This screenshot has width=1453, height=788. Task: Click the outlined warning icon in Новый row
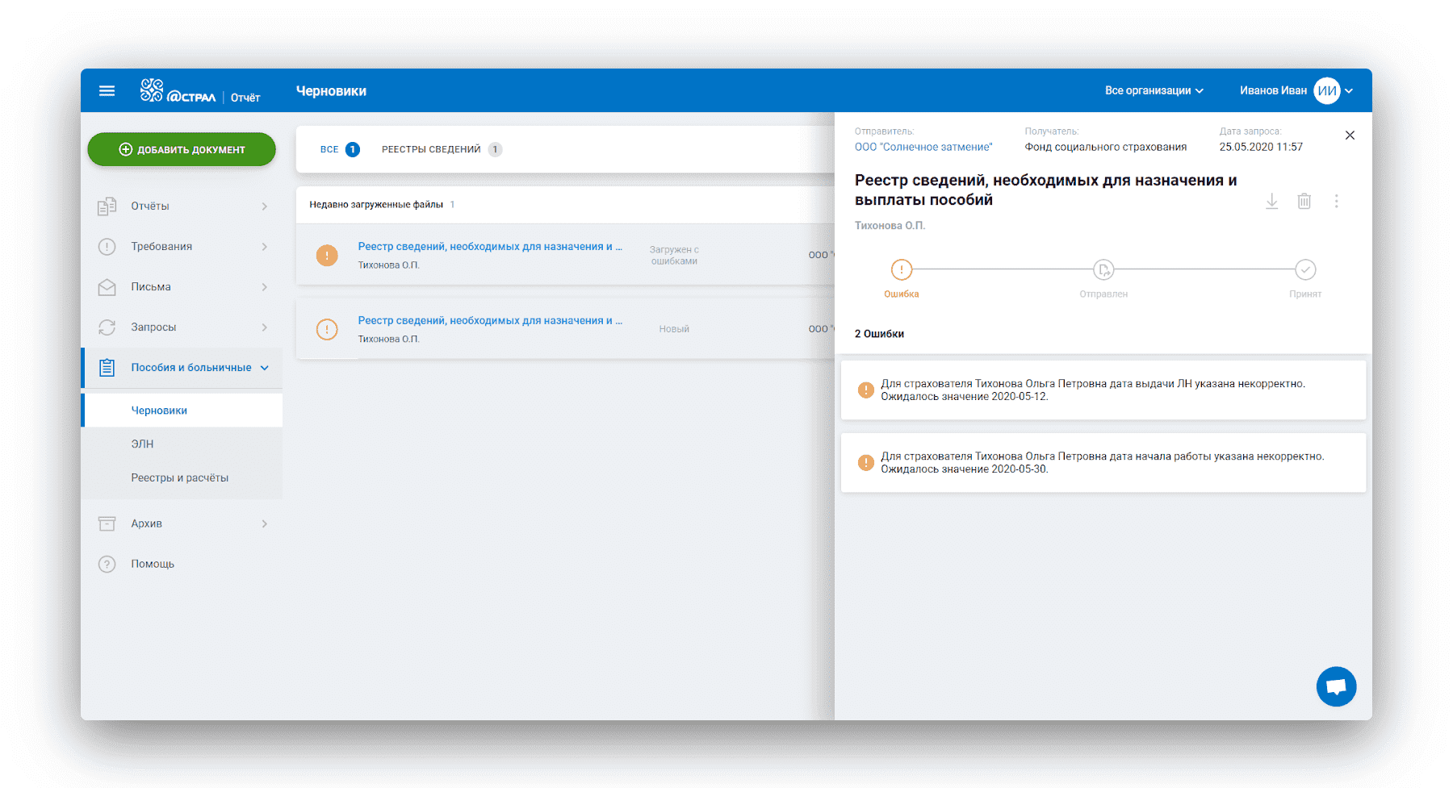pos(327,329)
